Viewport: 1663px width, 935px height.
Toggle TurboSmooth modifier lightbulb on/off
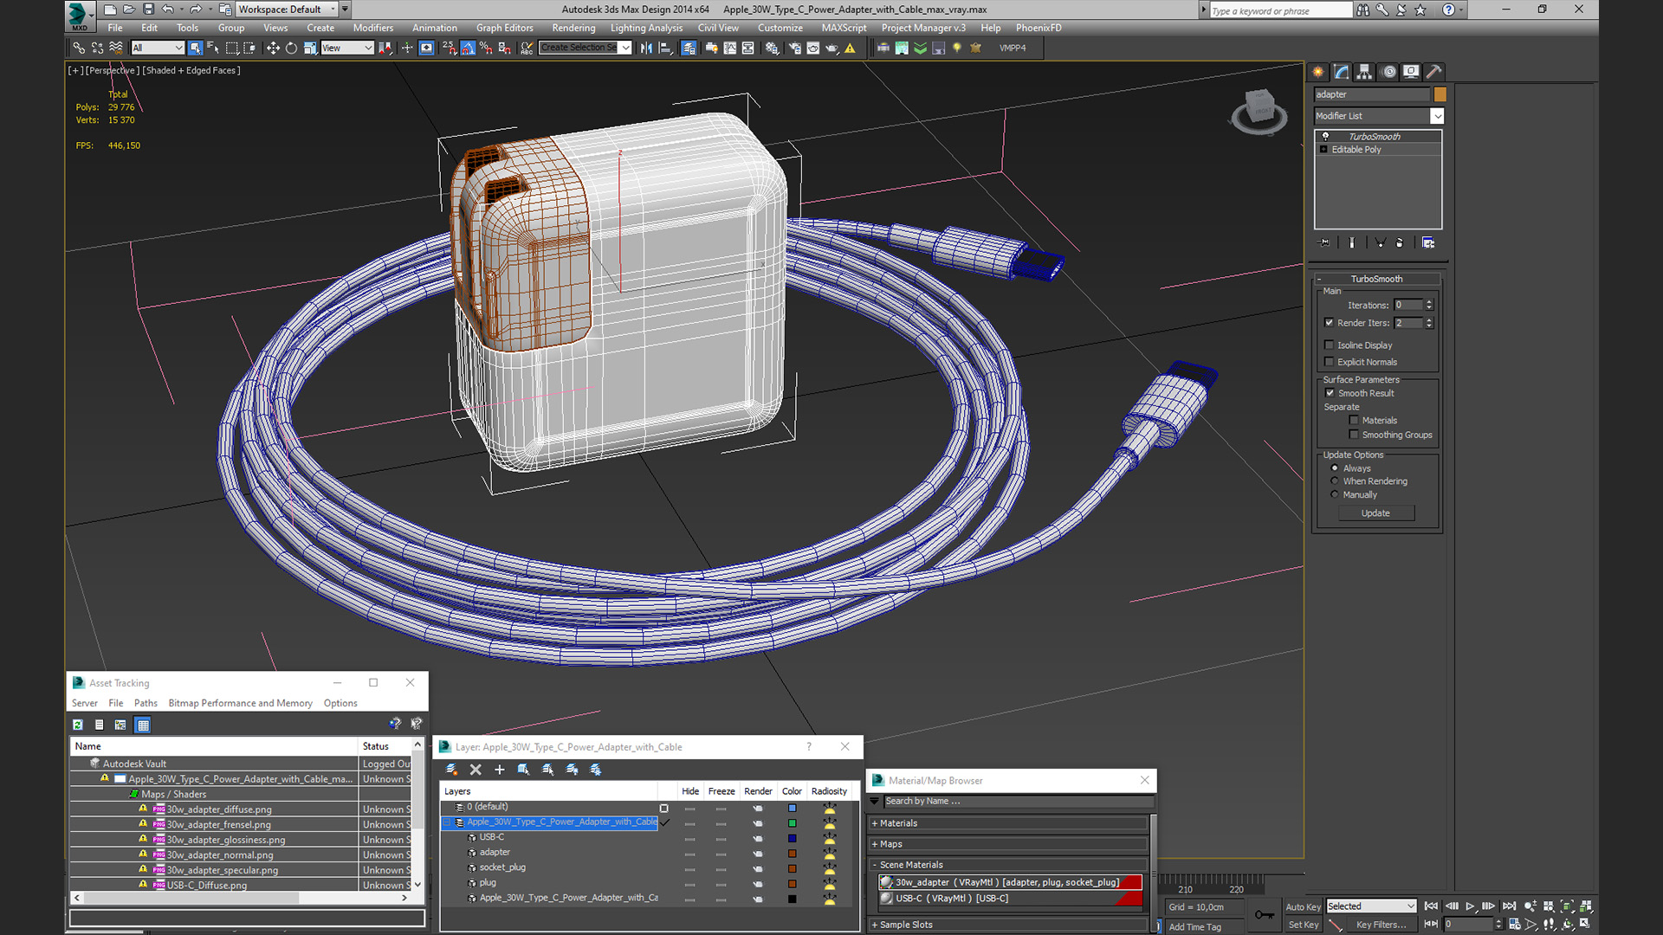click(x=1325, y=137)
